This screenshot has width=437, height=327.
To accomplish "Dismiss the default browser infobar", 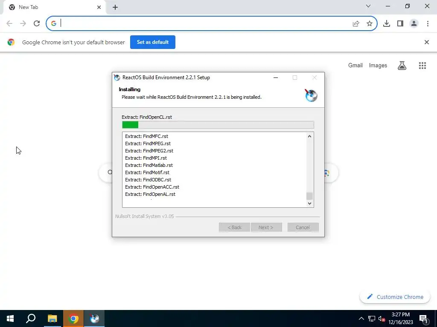I will coord(427,42).
